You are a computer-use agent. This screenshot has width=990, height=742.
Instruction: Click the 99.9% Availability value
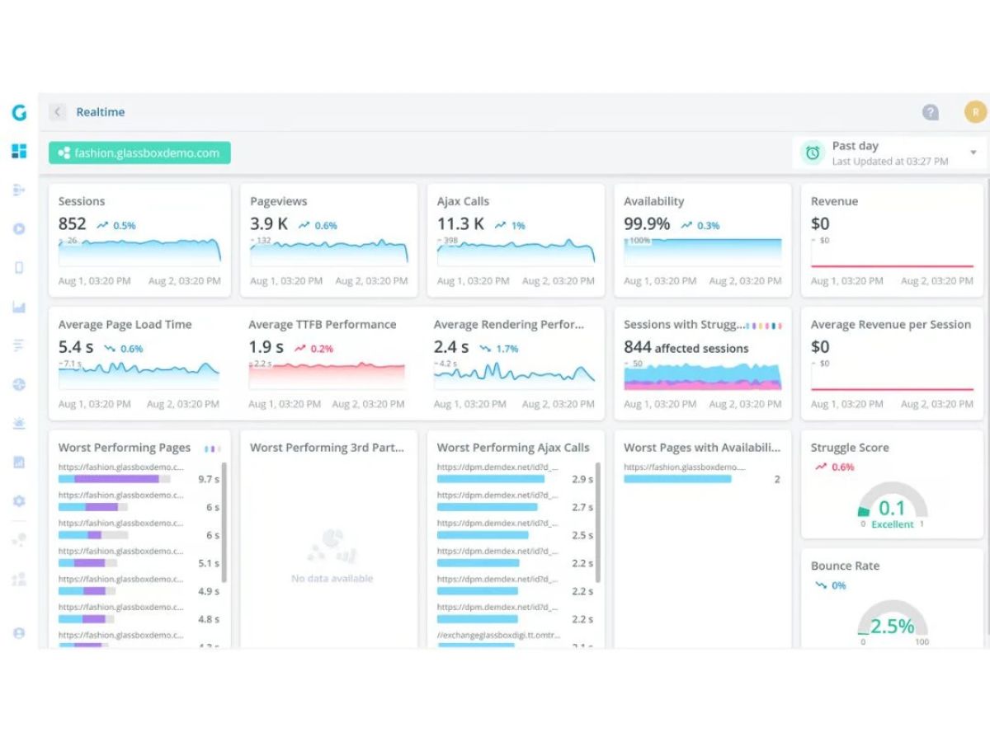point(647,223)
